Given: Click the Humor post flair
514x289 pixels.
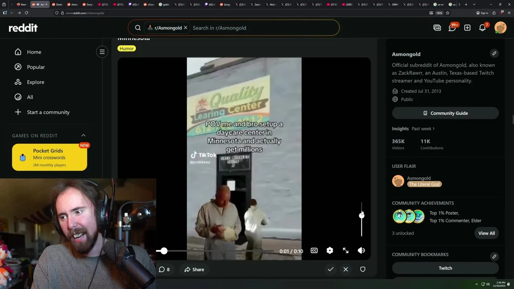Looking at the screenshot, I should pos(126,49).
